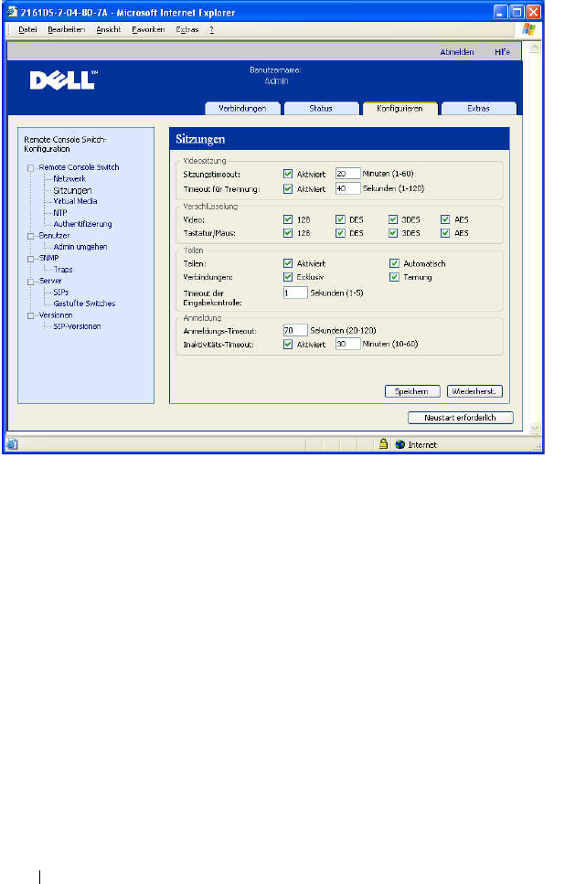
Task: Open Netzwerk in the tree
Action: pyautogui.click(x=69, y=178)
